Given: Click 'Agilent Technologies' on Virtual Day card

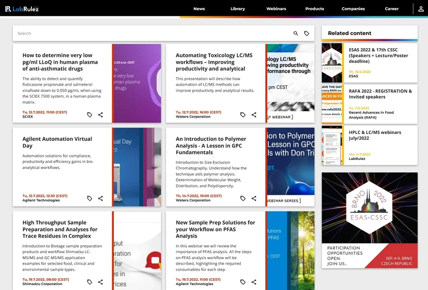Looking at the screenshot, I should coord(41,200).
